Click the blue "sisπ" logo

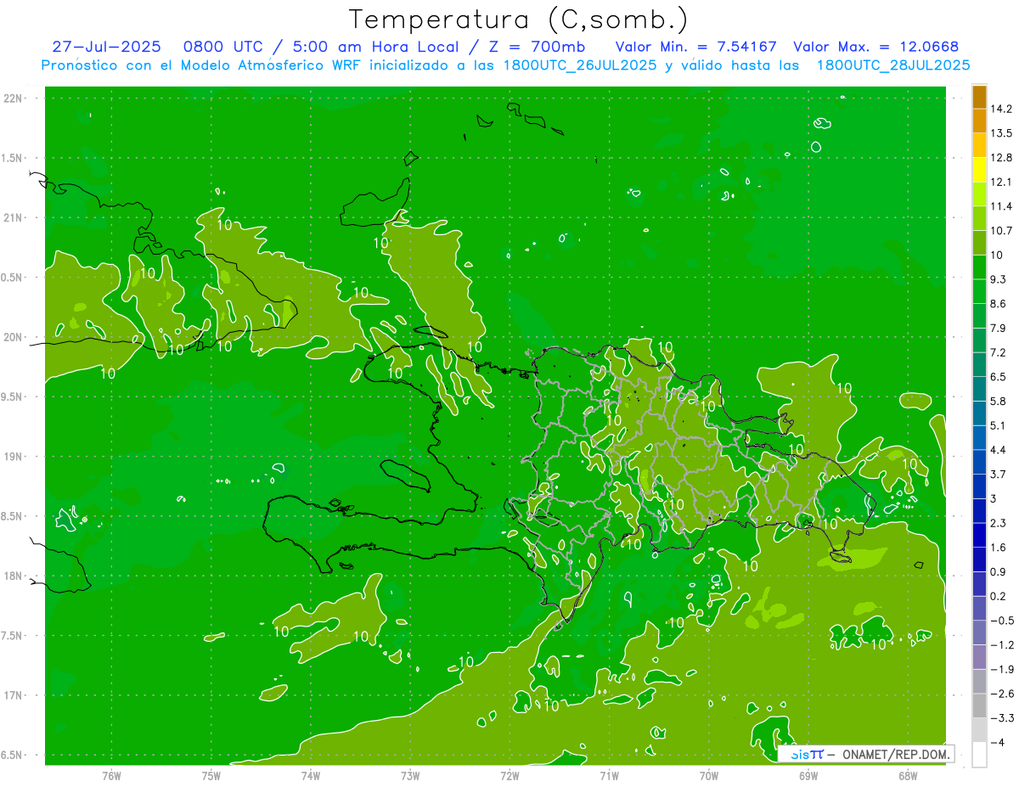tap(806, 754)
